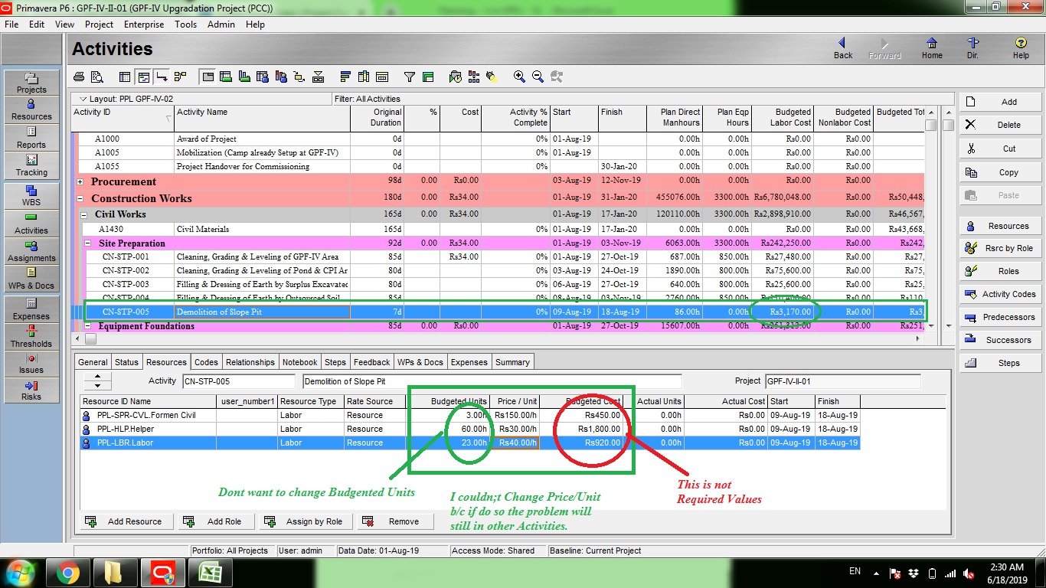Viewport: 1046px width, 588px height.
Task: Switch to the Notebook tab
Action: click(299, 362)
